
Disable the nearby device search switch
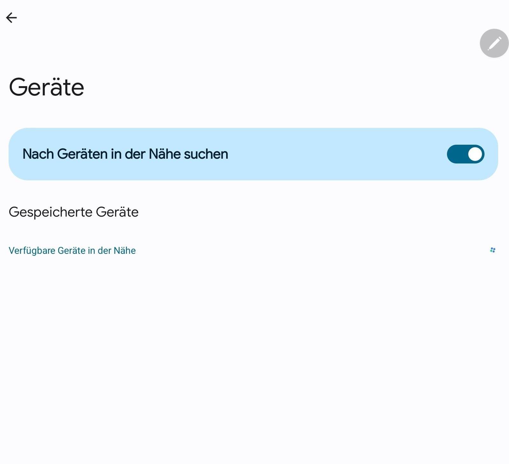465,154
